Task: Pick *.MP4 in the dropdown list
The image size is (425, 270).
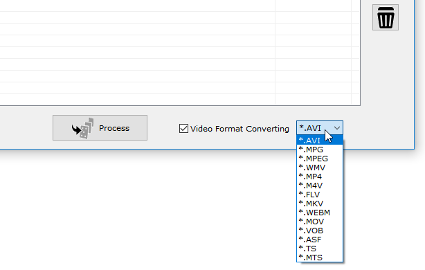Action: click(x=320, y=177)
